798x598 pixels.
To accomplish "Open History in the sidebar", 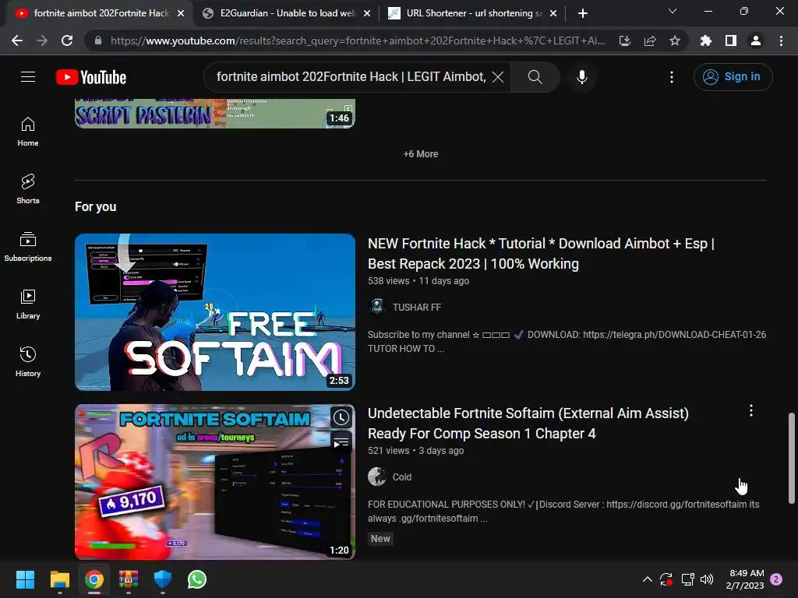I will [28, 361].
